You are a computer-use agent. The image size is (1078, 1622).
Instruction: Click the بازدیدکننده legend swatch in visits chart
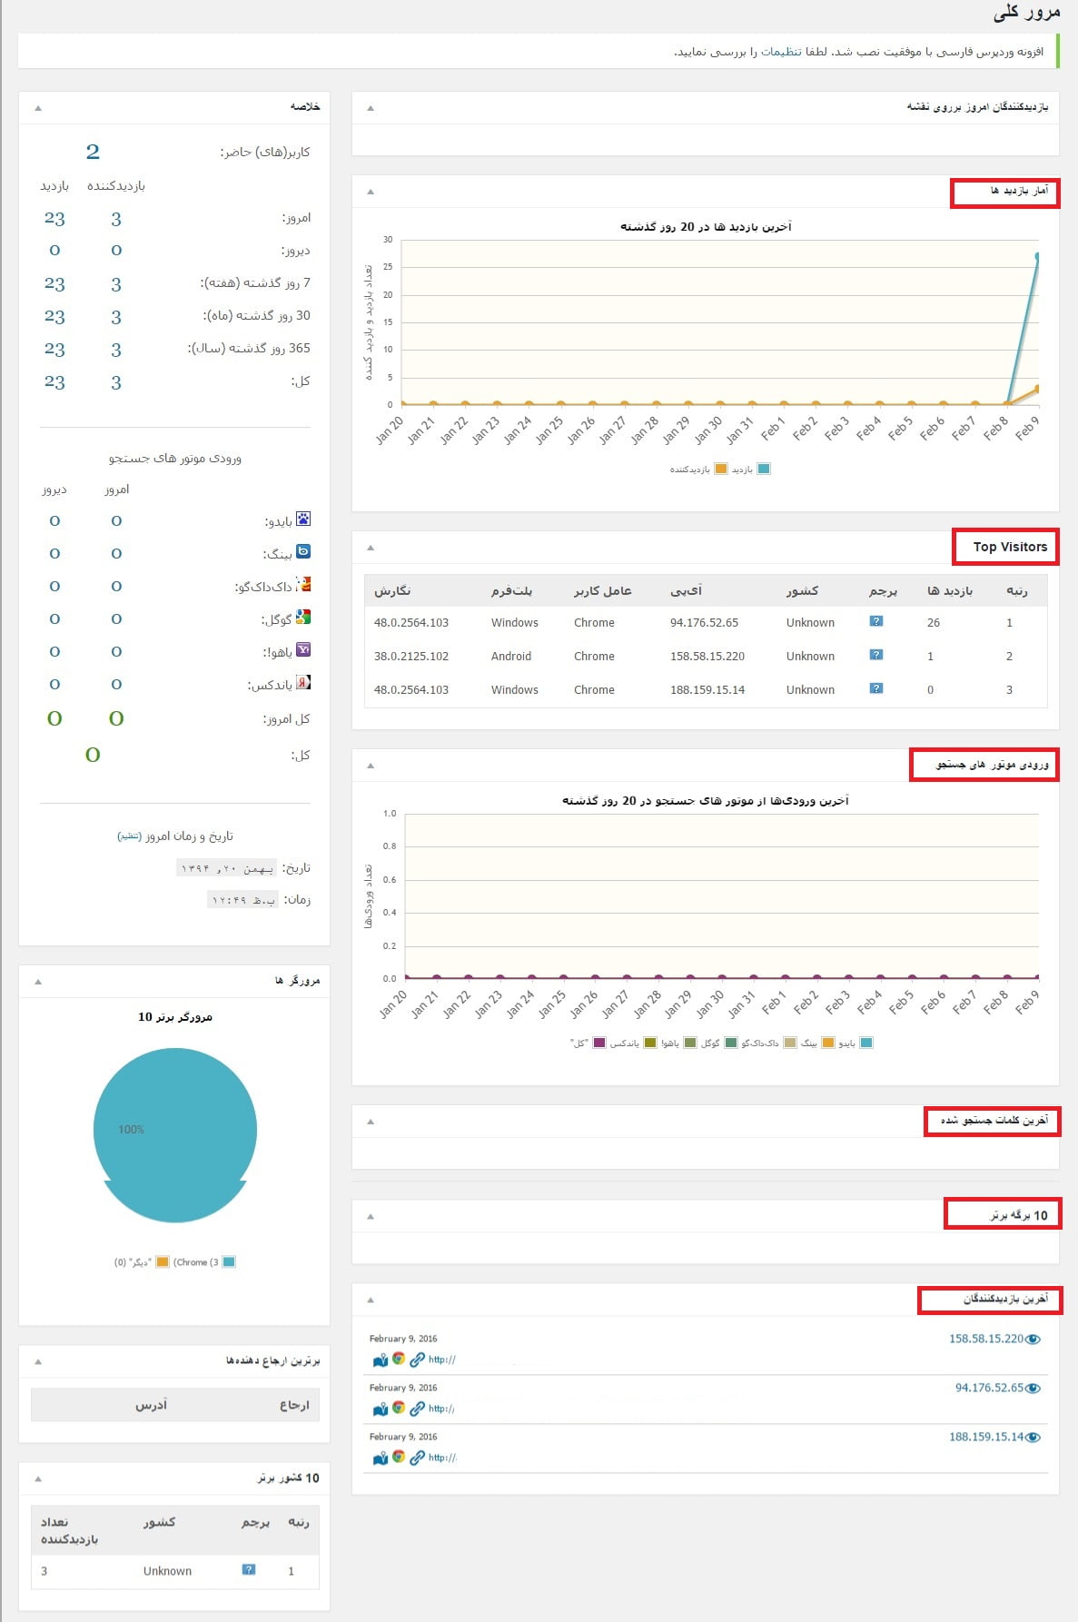click(x=721, y=469)
